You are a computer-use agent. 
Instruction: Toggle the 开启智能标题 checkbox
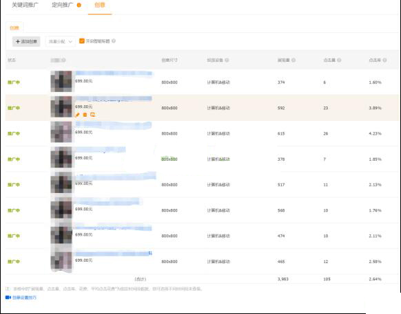point(82,41)
